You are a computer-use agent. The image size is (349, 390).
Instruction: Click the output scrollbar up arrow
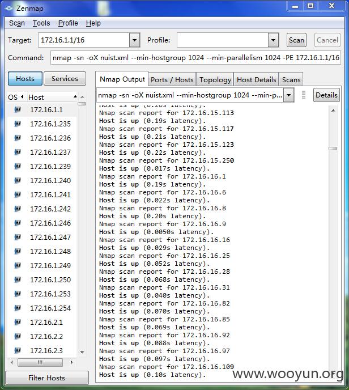click(333, 111)
